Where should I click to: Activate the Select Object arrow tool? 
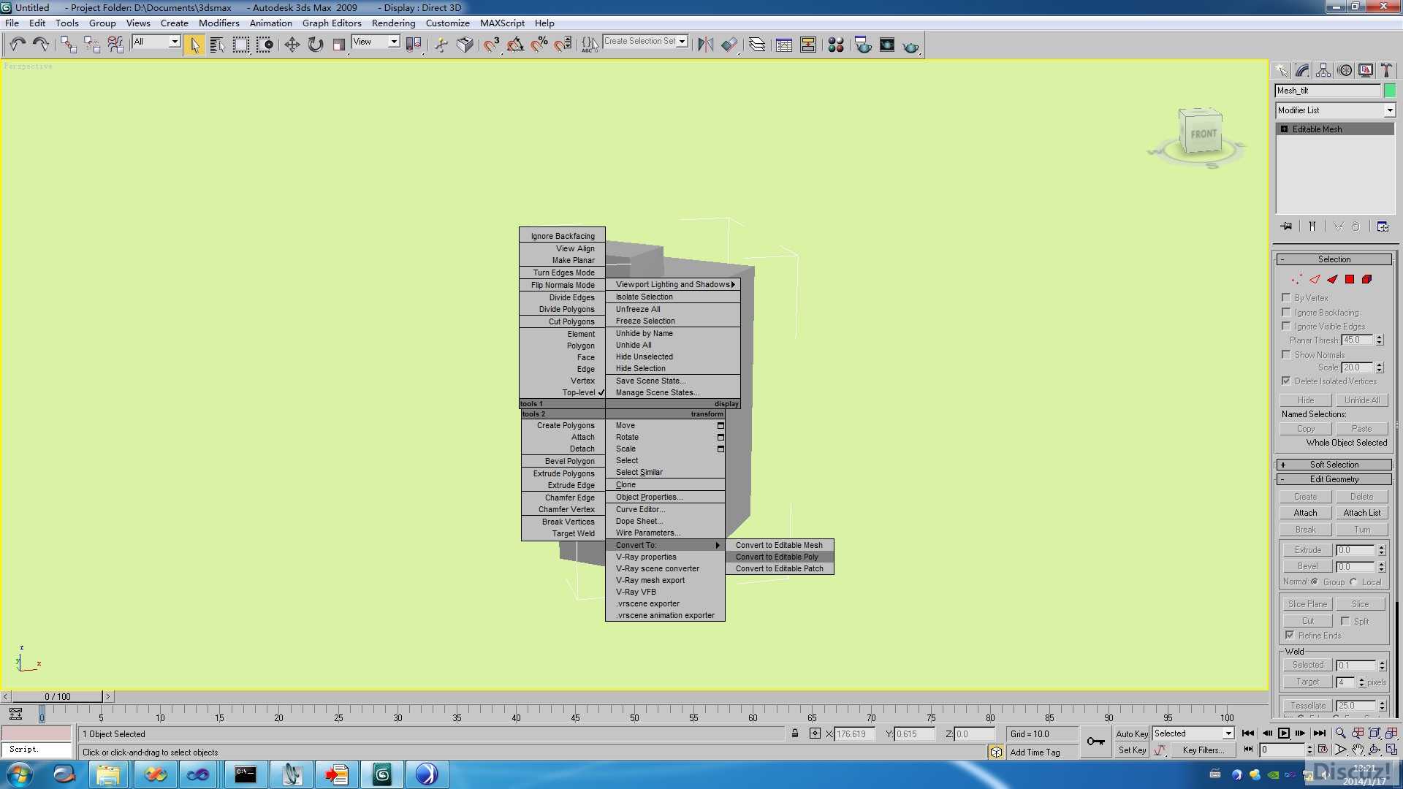click(194, 45)
